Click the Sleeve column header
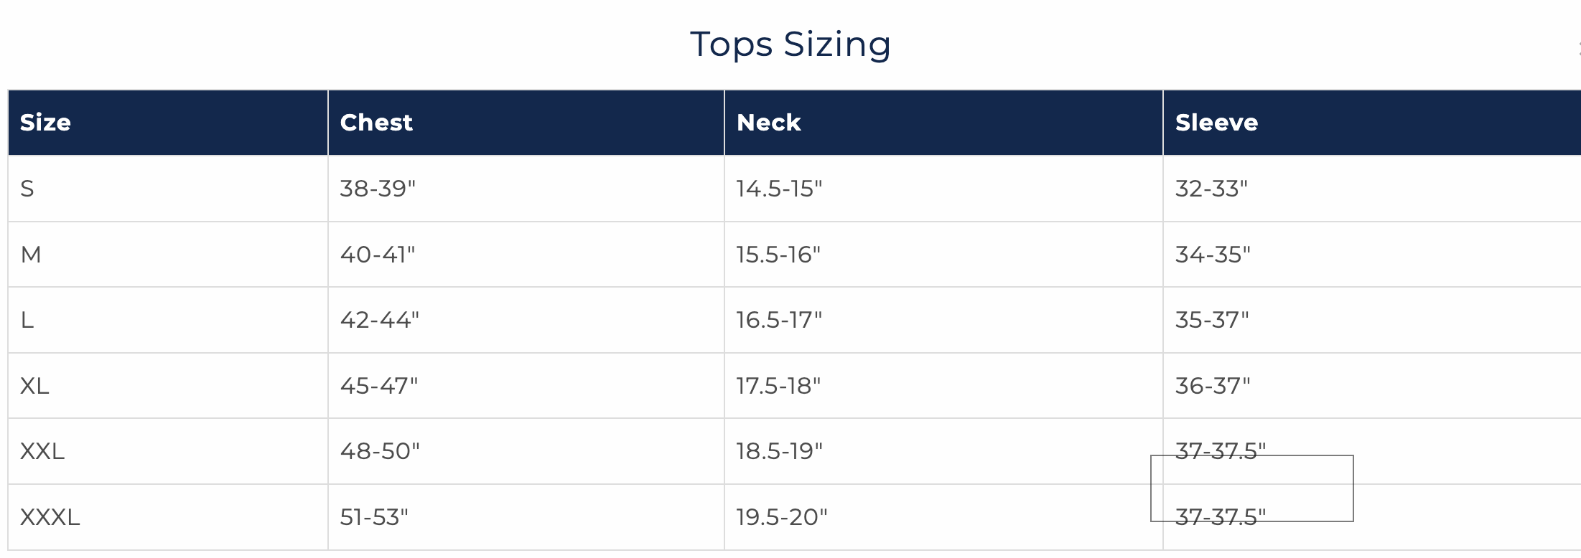 point(1216,123)
